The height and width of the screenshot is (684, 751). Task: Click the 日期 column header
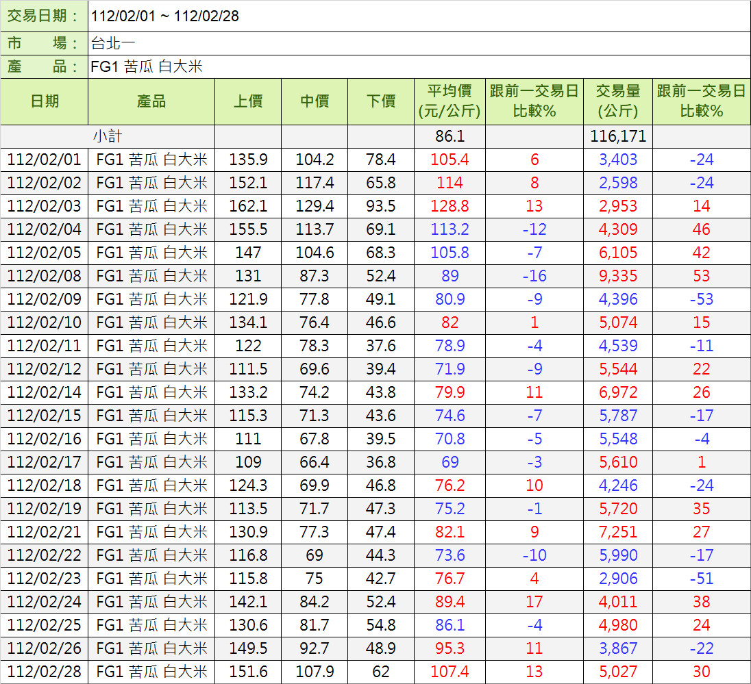click(x=45, y=101)
